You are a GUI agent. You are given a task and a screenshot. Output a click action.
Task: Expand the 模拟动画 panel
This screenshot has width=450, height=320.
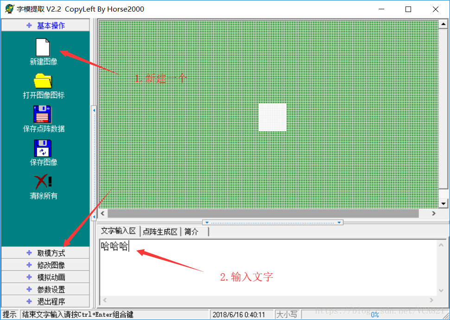click(x=45, y=277)
